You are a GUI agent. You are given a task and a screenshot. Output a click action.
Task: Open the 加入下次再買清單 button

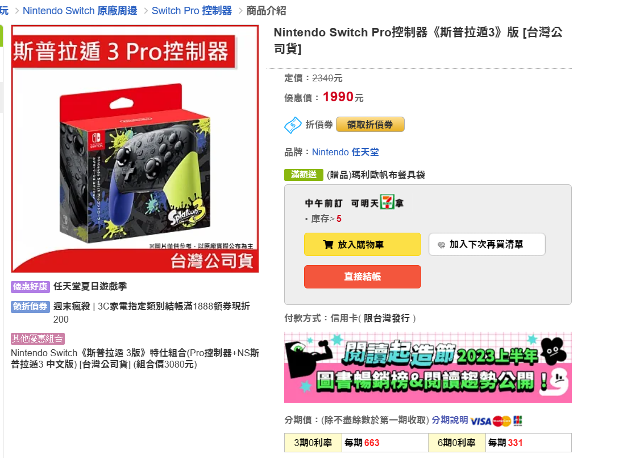click(487, 245)
